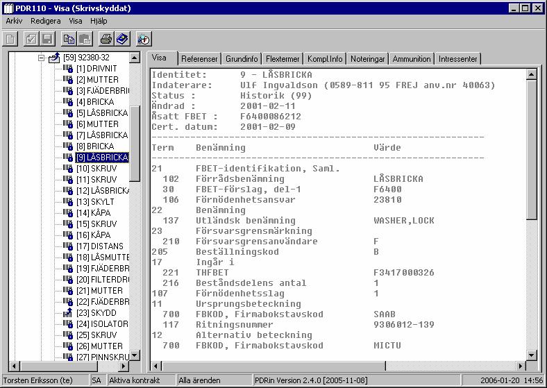
Task: Select tree item [7] LÅSBRICKA
Action: 102,135
